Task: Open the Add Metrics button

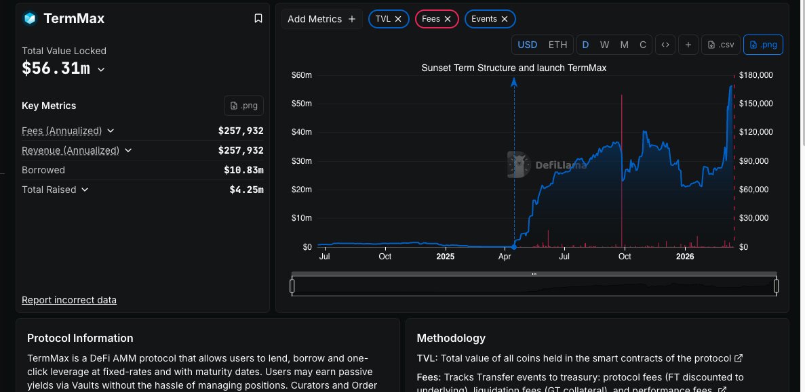Action: click(x=321, y=19)
